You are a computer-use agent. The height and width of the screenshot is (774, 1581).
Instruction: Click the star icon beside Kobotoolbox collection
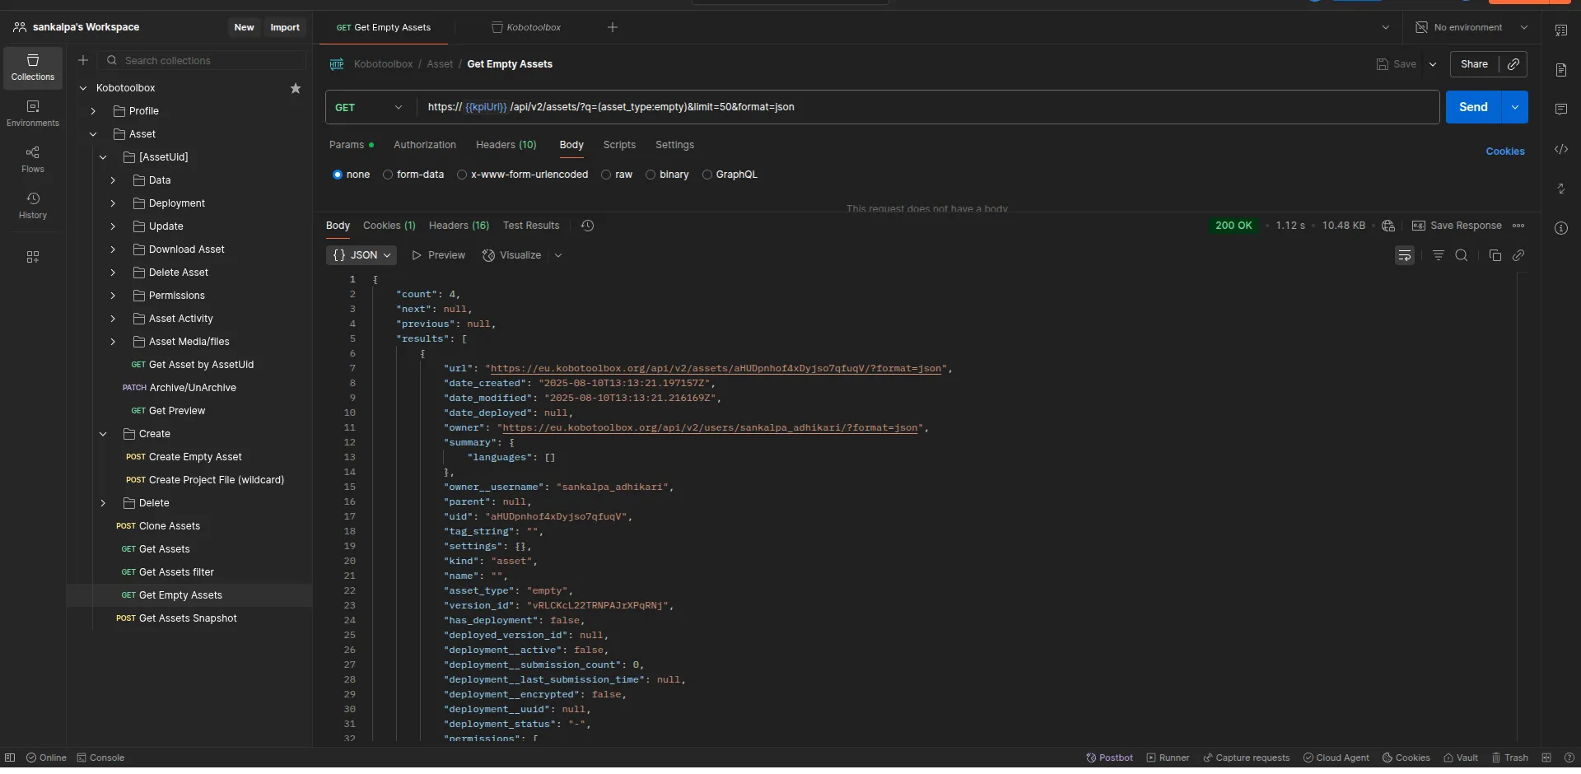pyautogui.click(x=296, y=88)
